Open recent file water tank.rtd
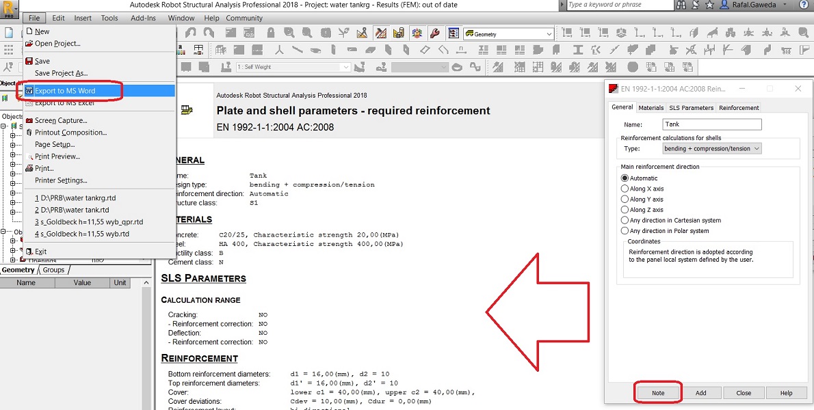The image size is (814, 410). click(99, 210)
